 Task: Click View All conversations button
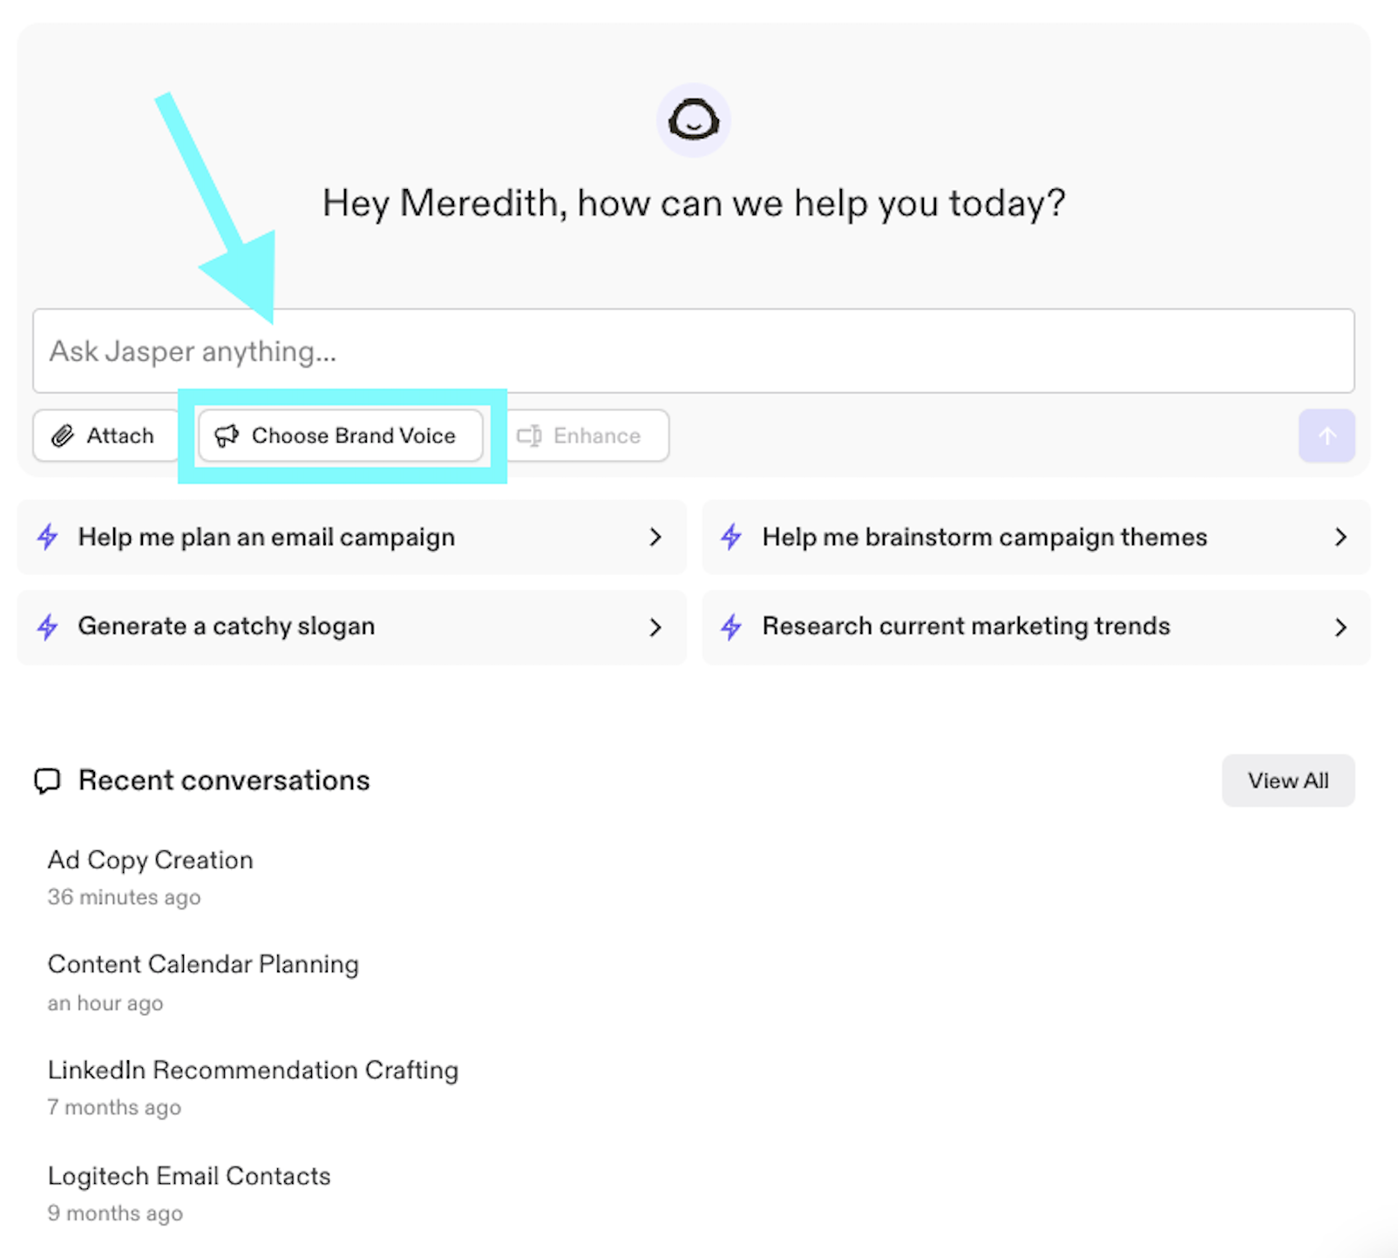pos(1288,781)
